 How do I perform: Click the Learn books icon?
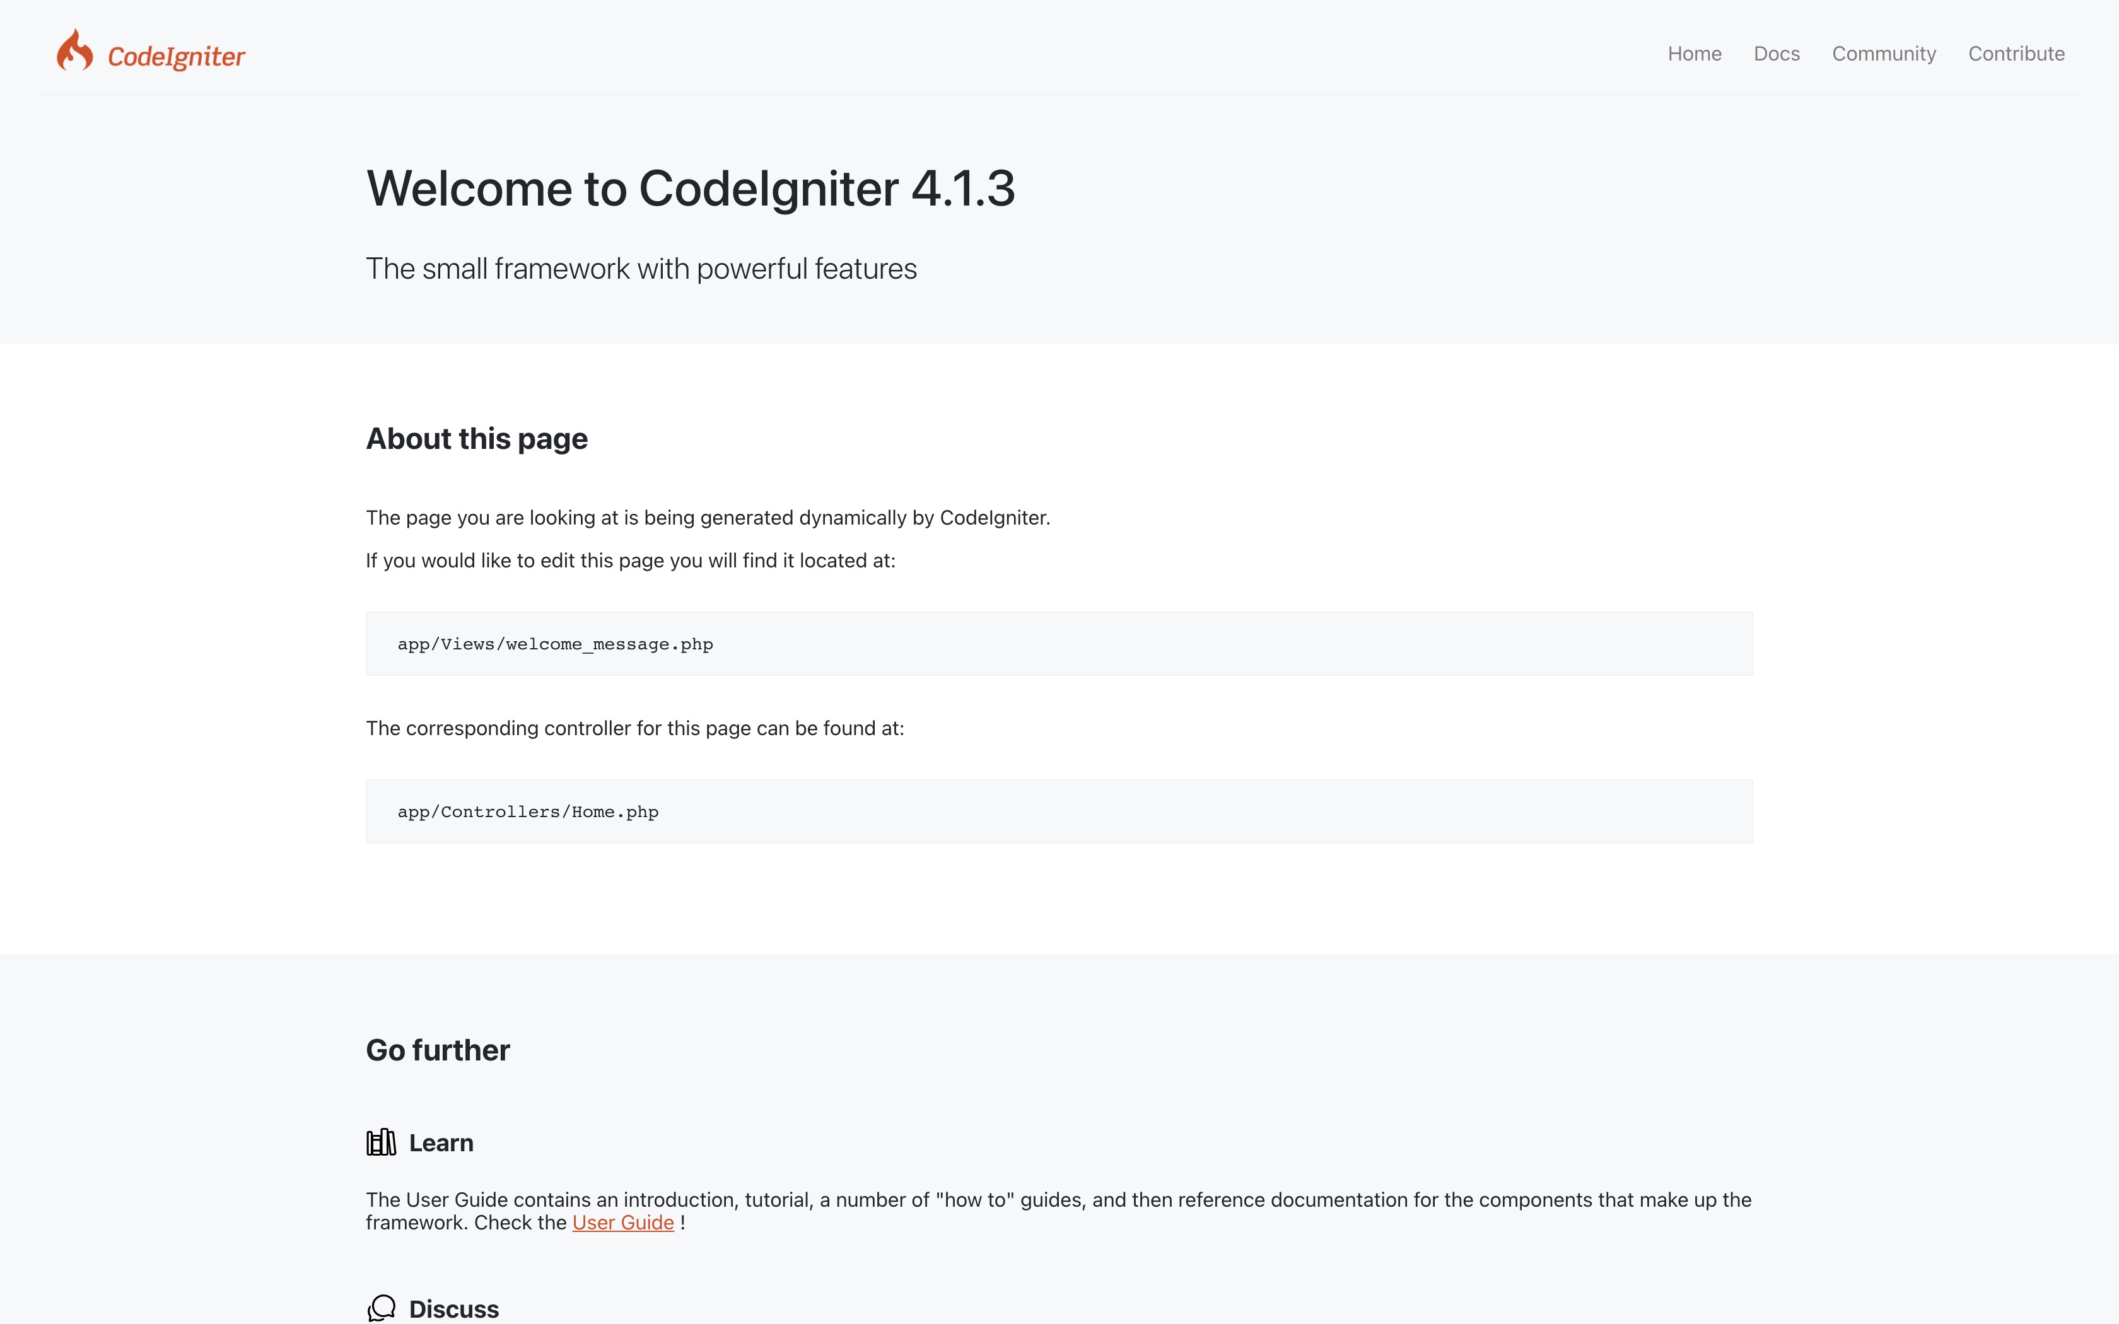[381, 1142]
